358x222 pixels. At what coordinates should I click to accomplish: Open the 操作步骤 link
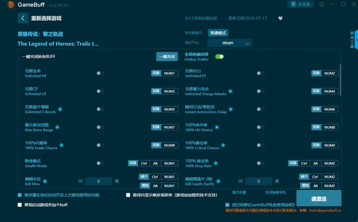pos(239,192)
